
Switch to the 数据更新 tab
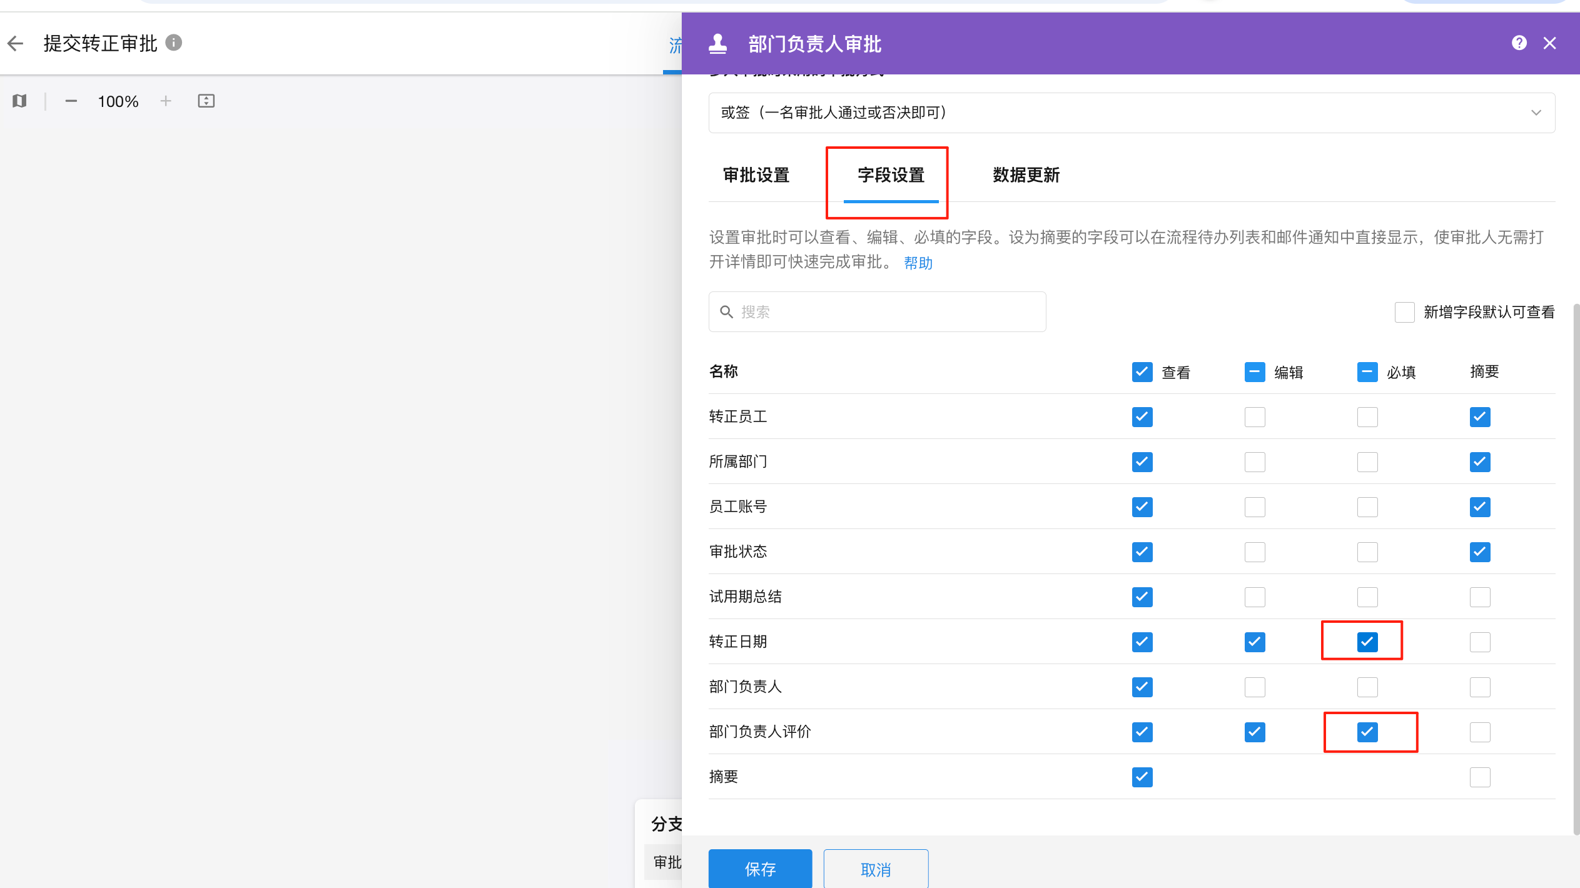coord(1026,175)
